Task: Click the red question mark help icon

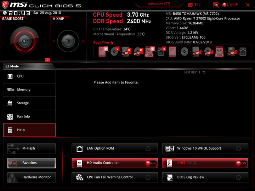Action: [x=47, y=60]
